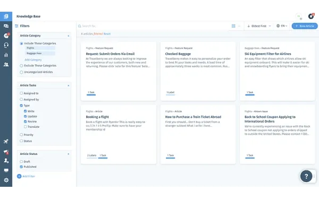The height and width of the screenshot is (199, 319).
Task: Click the Add Category link
Action: tap(33, 60)
